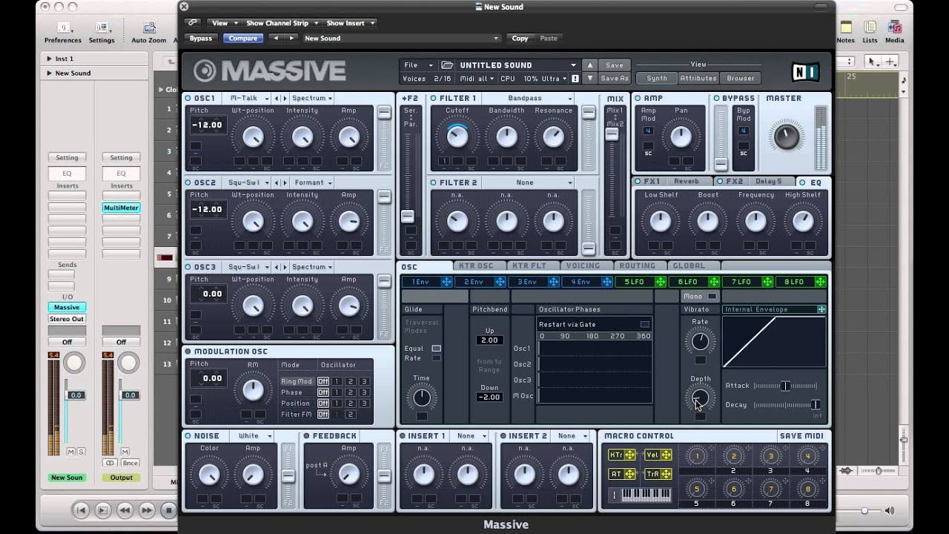Viewport: 949px width, 534px height.
Task: Click the Bypass button
Action: [x=200, y=39]
